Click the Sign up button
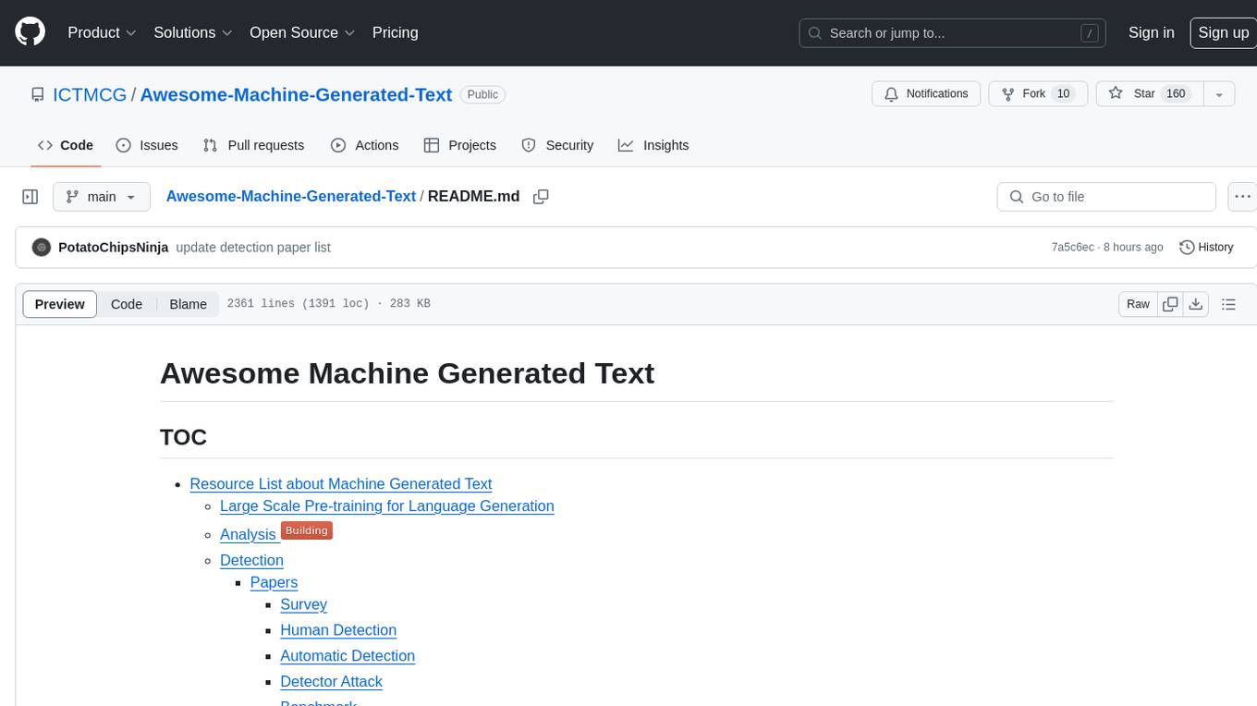Image resolution: width=1257 pixels, height=706 pixels. pyautogui.click(x=1223, y=32)
